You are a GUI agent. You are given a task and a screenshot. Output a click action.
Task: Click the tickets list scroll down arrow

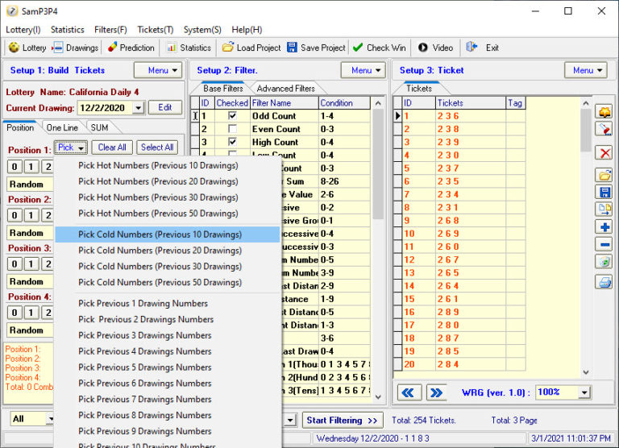586,371
